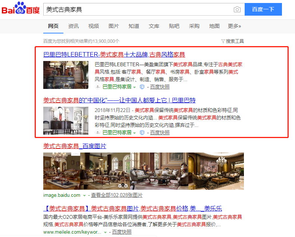Select the 网页 tab
295x237 pixels.
point(53,26)
